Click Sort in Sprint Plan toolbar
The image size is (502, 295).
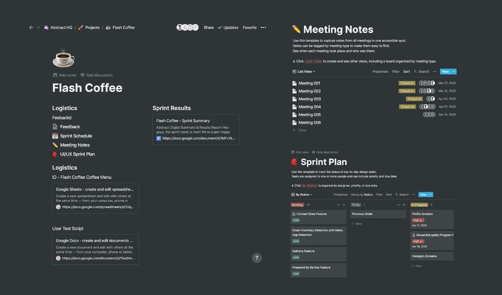(389, 195)
